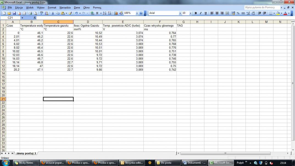Expand the 100% zoom dropdown

point(137,13)
